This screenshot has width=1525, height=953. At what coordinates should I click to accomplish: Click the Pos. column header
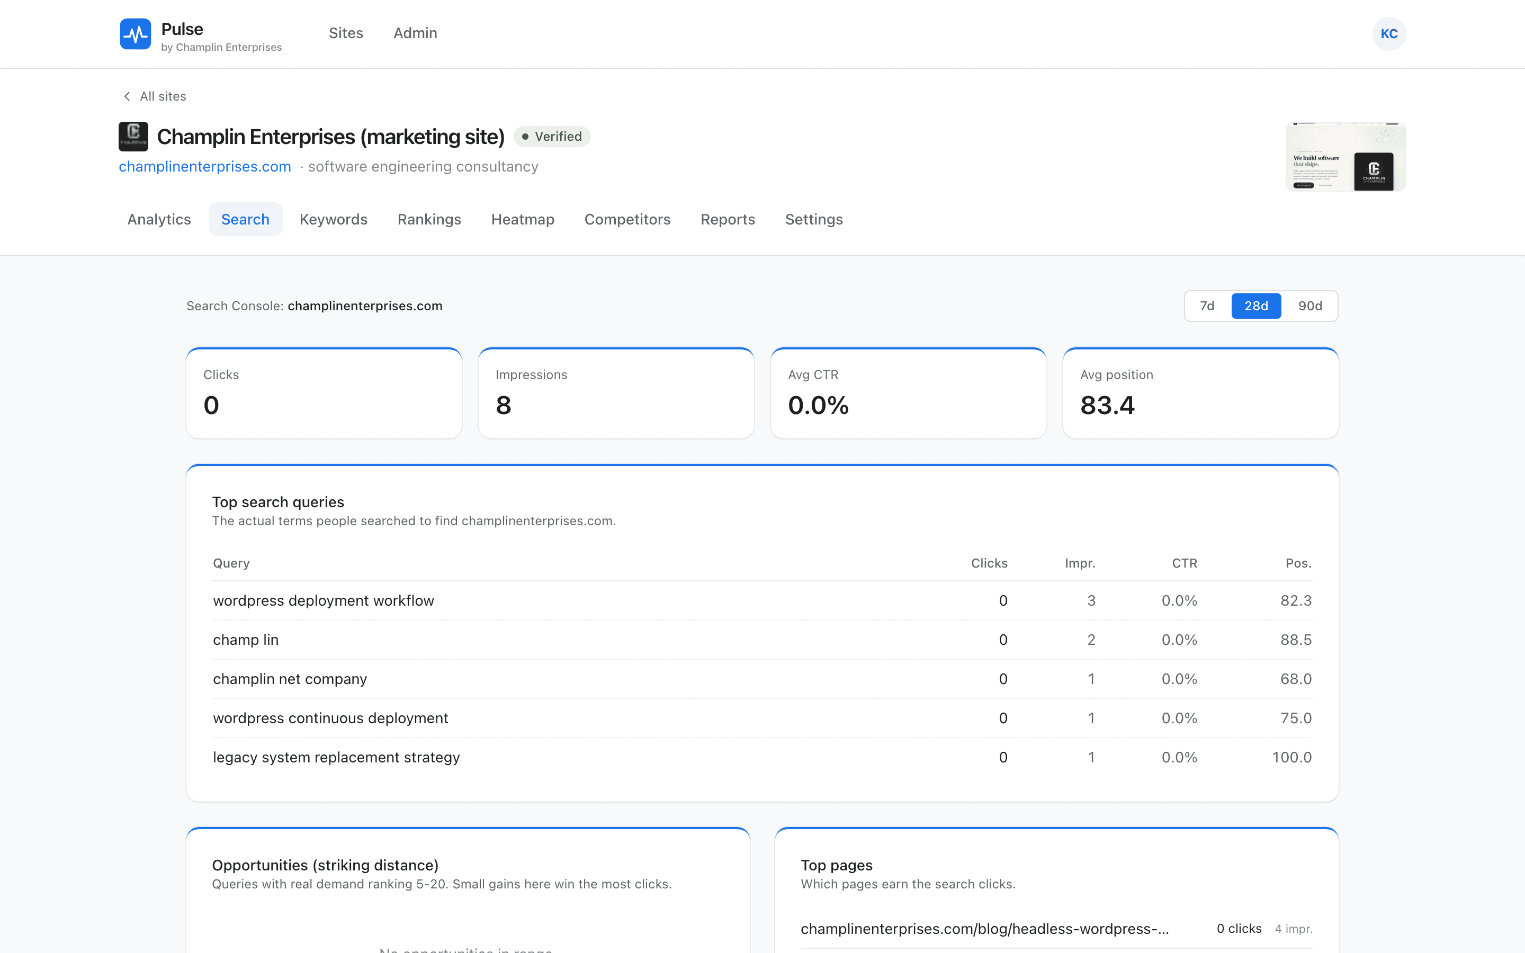pos(1298,563)
